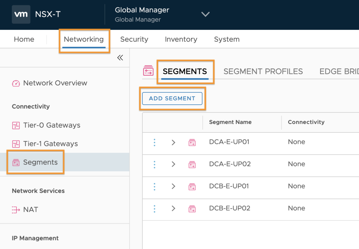Click the NSX-T product title

[x=48, y=14]
